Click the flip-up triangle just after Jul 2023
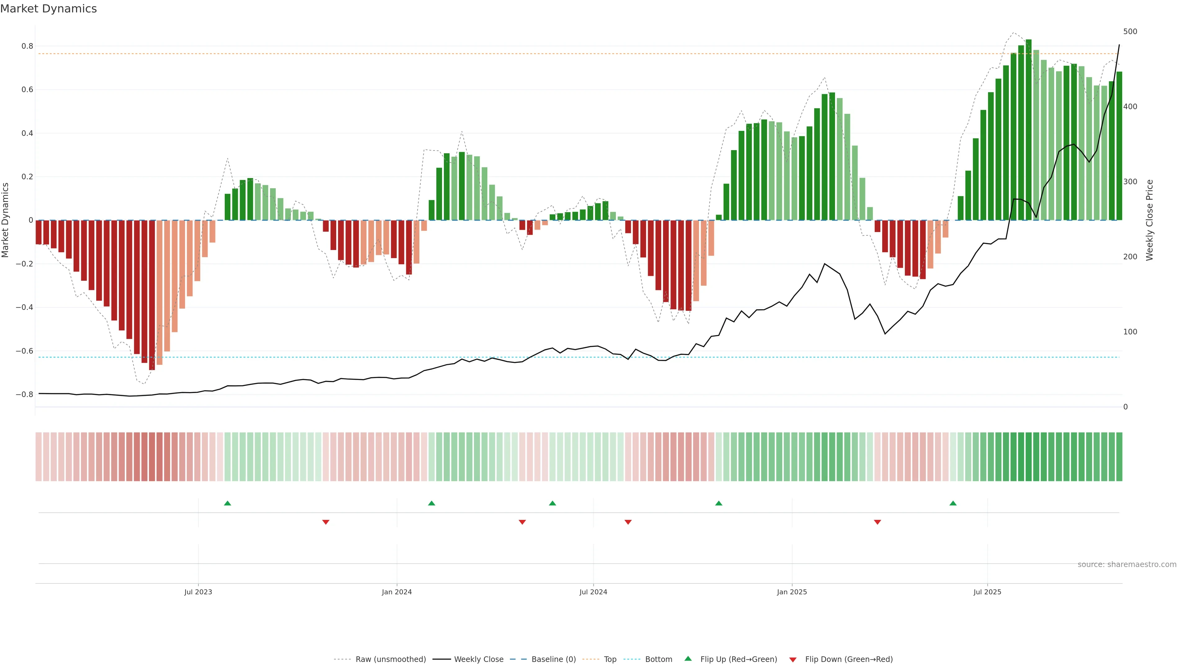 [227, 503]
